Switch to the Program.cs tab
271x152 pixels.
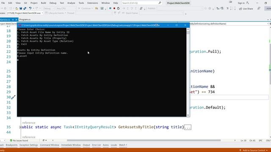[25, 19]
